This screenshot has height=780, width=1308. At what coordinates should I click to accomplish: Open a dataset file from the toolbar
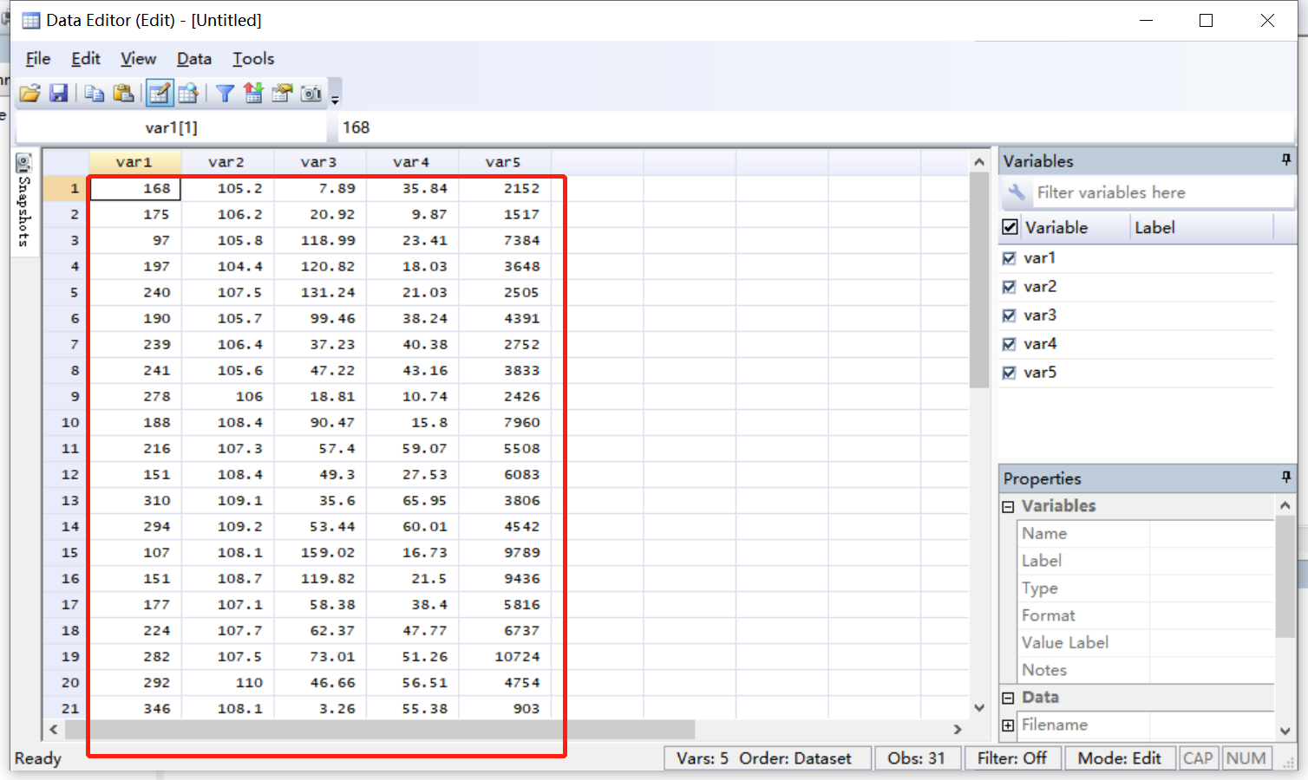(29, 93)
